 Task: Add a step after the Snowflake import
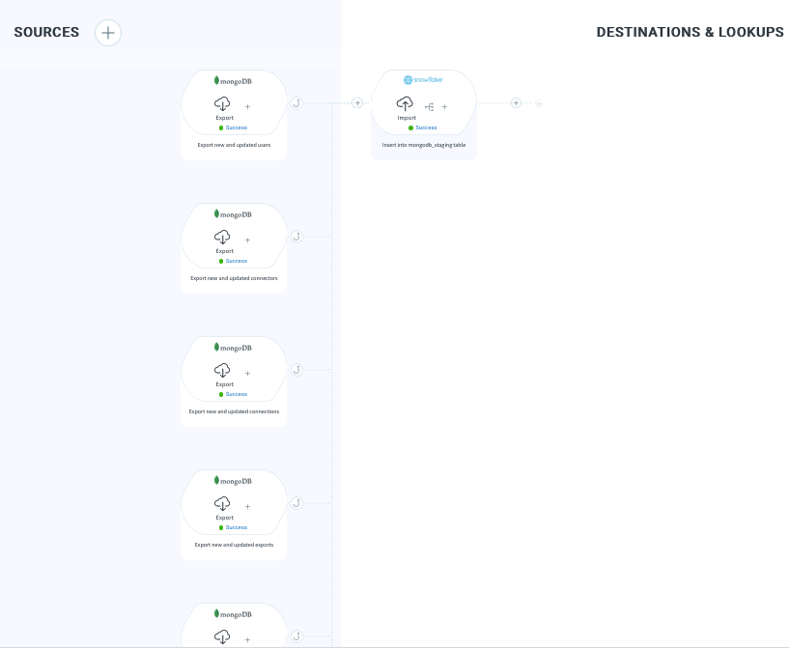point(516,103)
